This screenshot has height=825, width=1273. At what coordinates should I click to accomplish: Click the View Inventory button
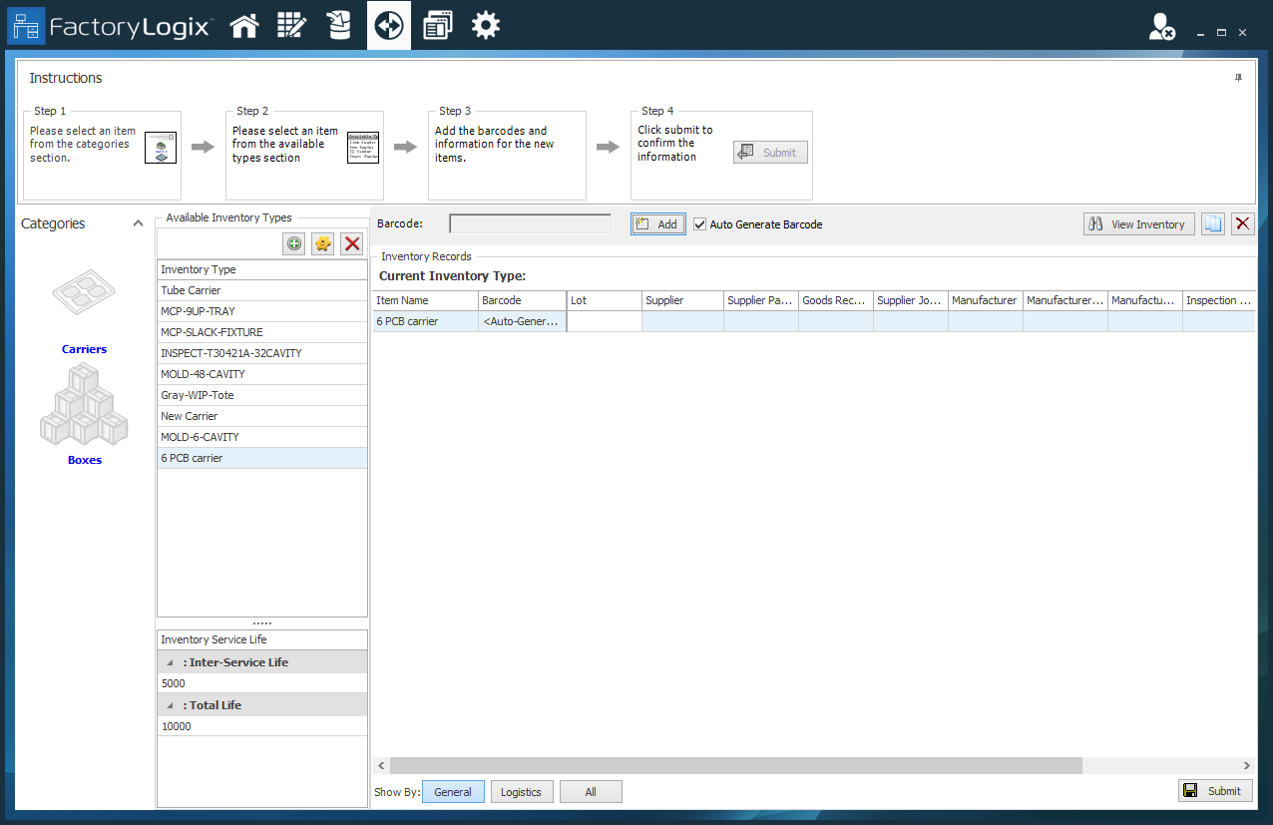click(x=1138, y=224)
